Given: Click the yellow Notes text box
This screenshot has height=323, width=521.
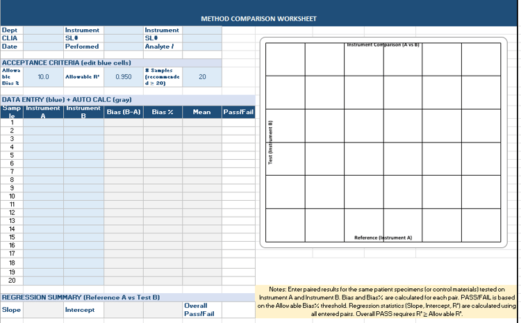Looking at the screenshot, I should tap(386, 301).
